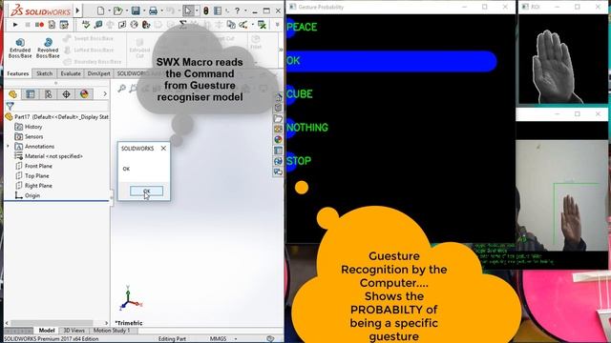Open the FeatureManager Design Tree tab icon
This screenshot has width=611, height=343.
(12, 94)
